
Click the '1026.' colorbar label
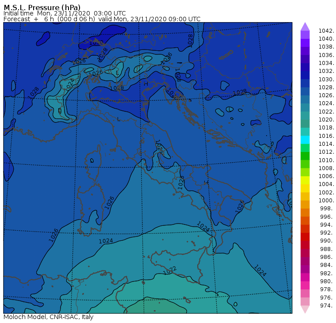tap(326, 95)
